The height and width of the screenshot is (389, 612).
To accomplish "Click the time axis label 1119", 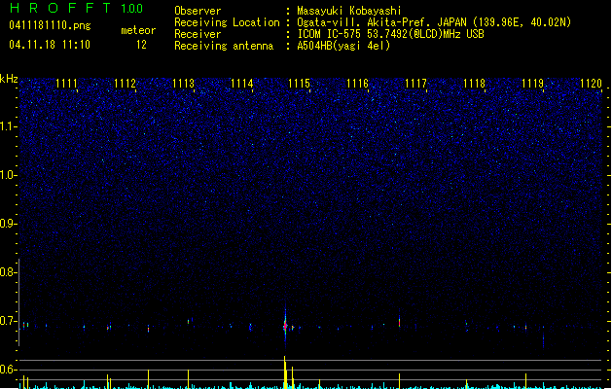I will [532, 84].
